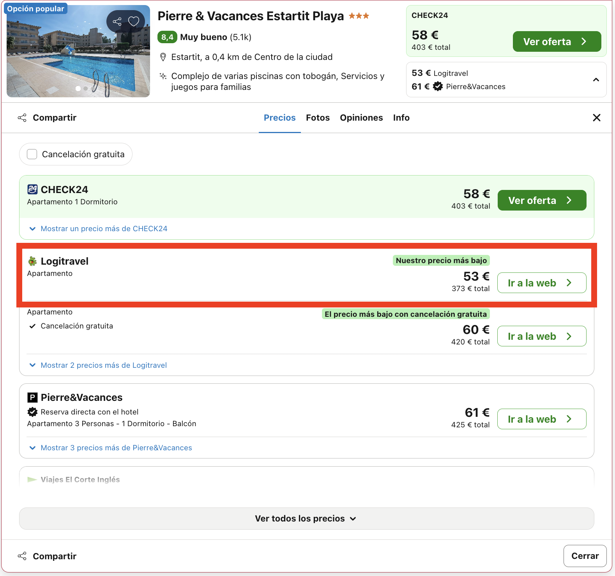Viewport: 615px width, 576px height.
Task: Click verified badge beside 61 € Pierre&Vacances summary
Action: coord(438,86)
